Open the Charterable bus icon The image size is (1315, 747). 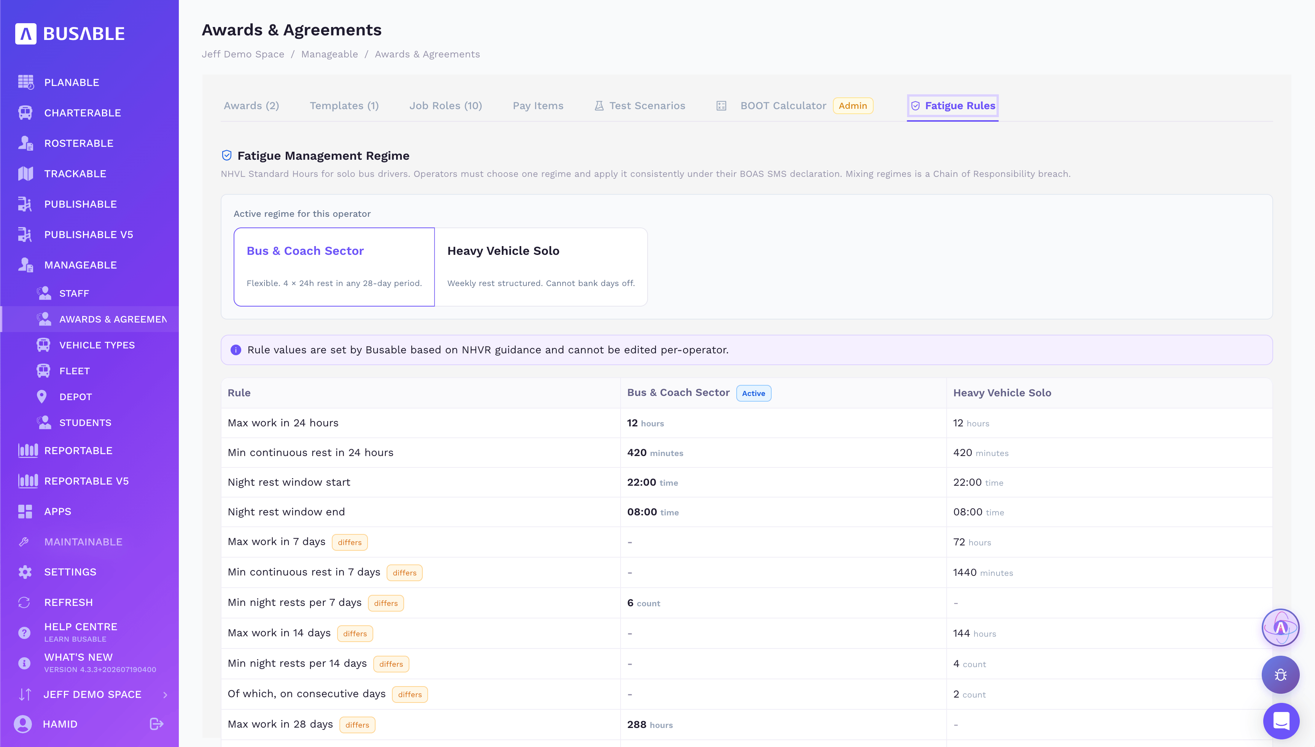pos(25,112)
